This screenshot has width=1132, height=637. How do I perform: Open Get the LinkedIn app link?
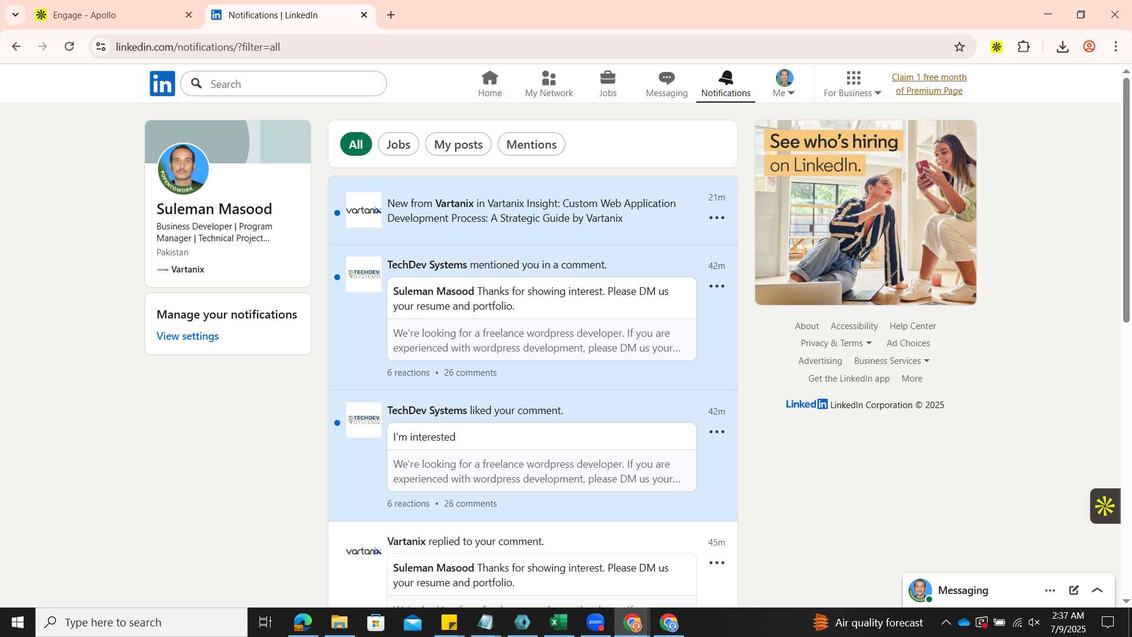849,379
